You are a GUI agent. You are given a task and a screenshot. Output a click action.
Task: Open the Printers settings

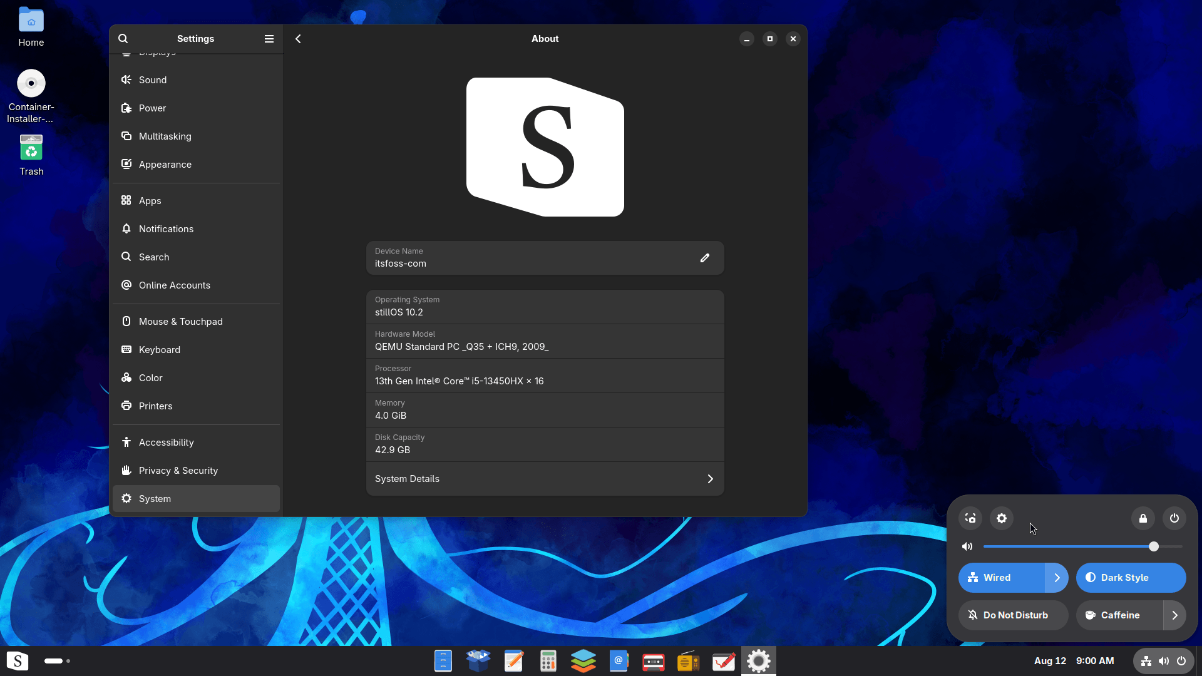click(x=196, y=406)
